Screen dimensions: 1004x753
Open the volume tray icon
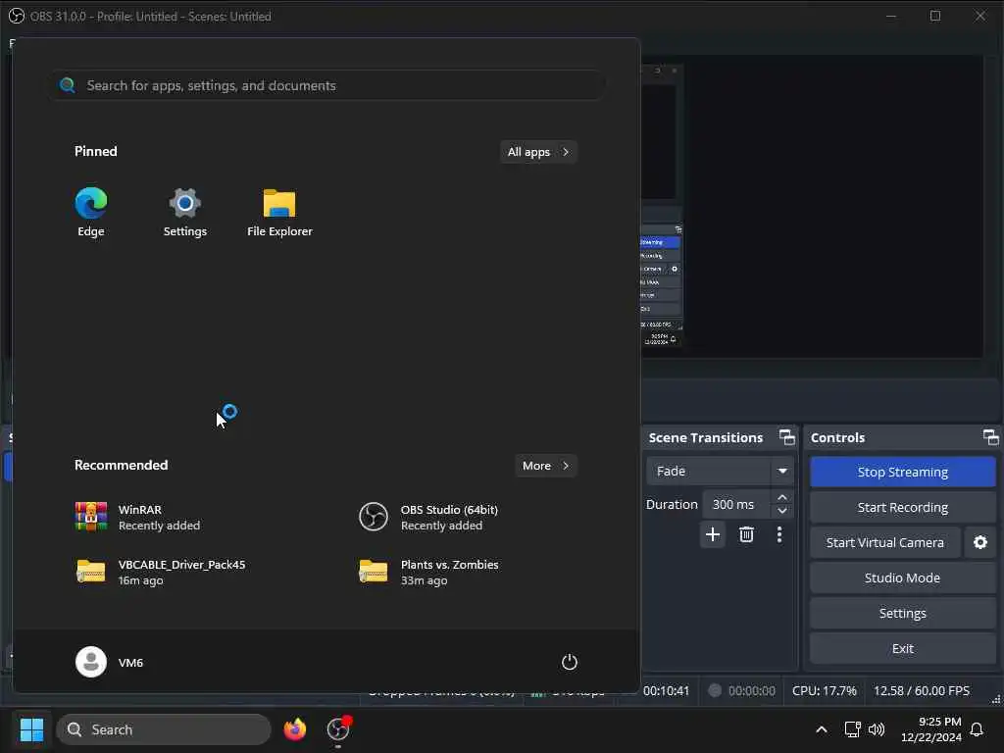click(876, 729)
